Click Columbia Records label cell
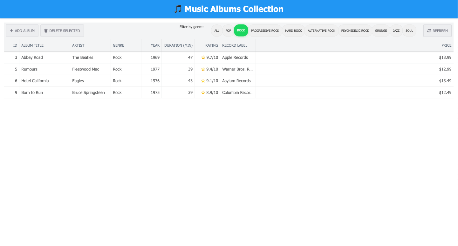Screen dimensions: 458x246 point(238,93)
